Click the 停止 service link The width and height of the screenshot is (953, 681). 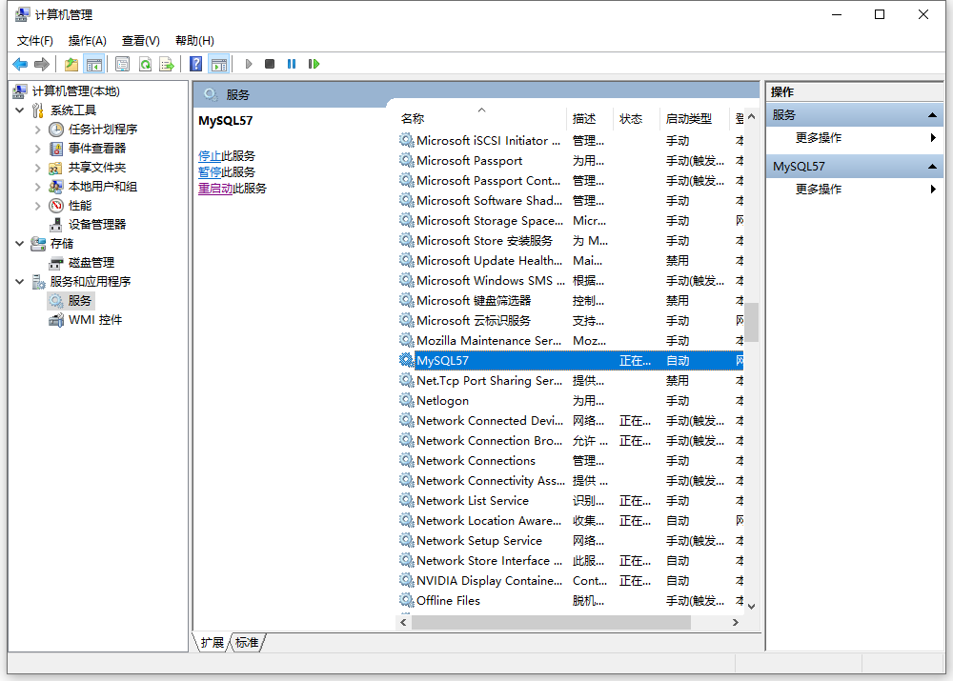pyautogui.click(x=210, y=156)
